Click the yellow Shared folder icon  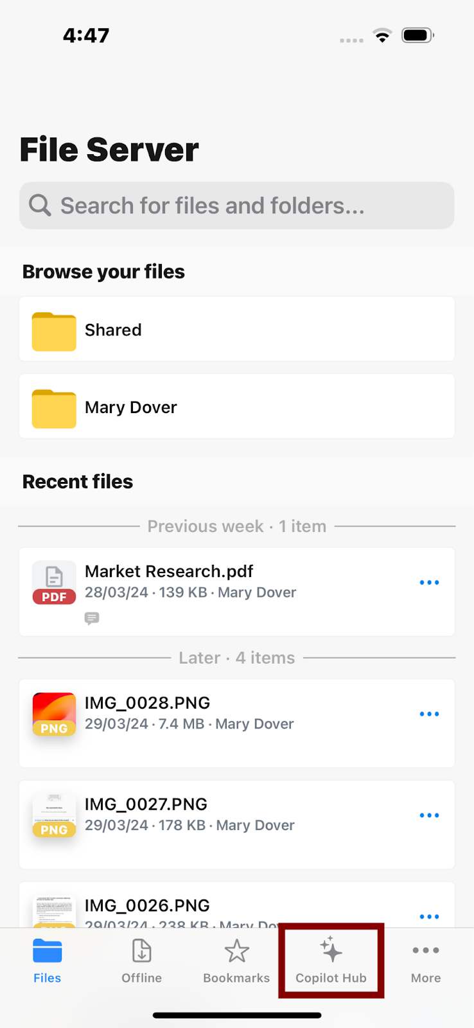tap(54, 332)
